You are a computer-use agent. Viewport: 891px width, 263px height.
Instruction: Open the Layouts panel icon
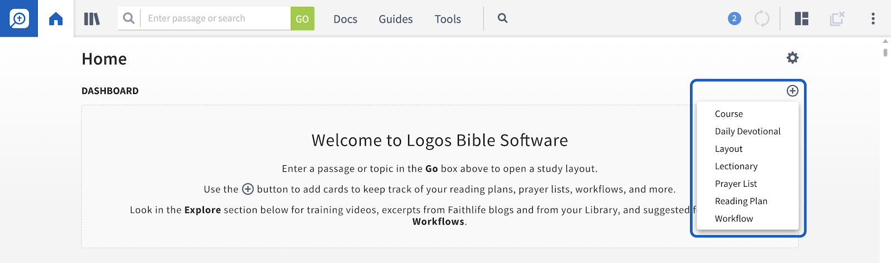[x=801, y=18]
